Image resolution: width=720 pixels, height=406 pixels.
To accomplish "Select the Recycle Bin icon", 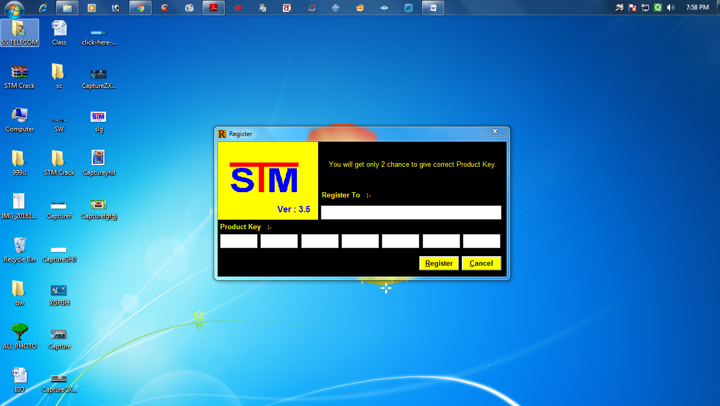I will click(x=20, y=250).
